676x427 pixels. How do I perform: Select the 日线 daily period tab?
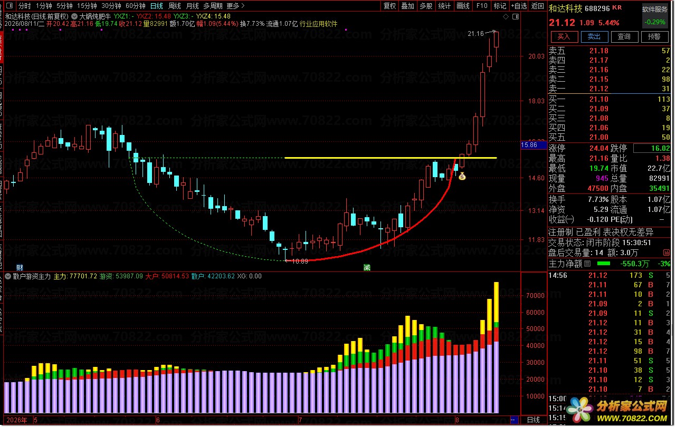click(x=157, y=6)
